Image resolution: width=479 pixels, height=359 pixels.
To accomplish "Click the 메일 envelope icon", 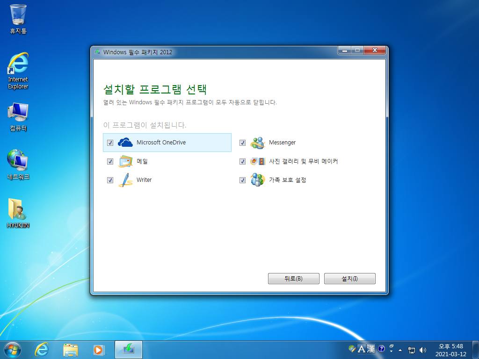I will point(125,161).
